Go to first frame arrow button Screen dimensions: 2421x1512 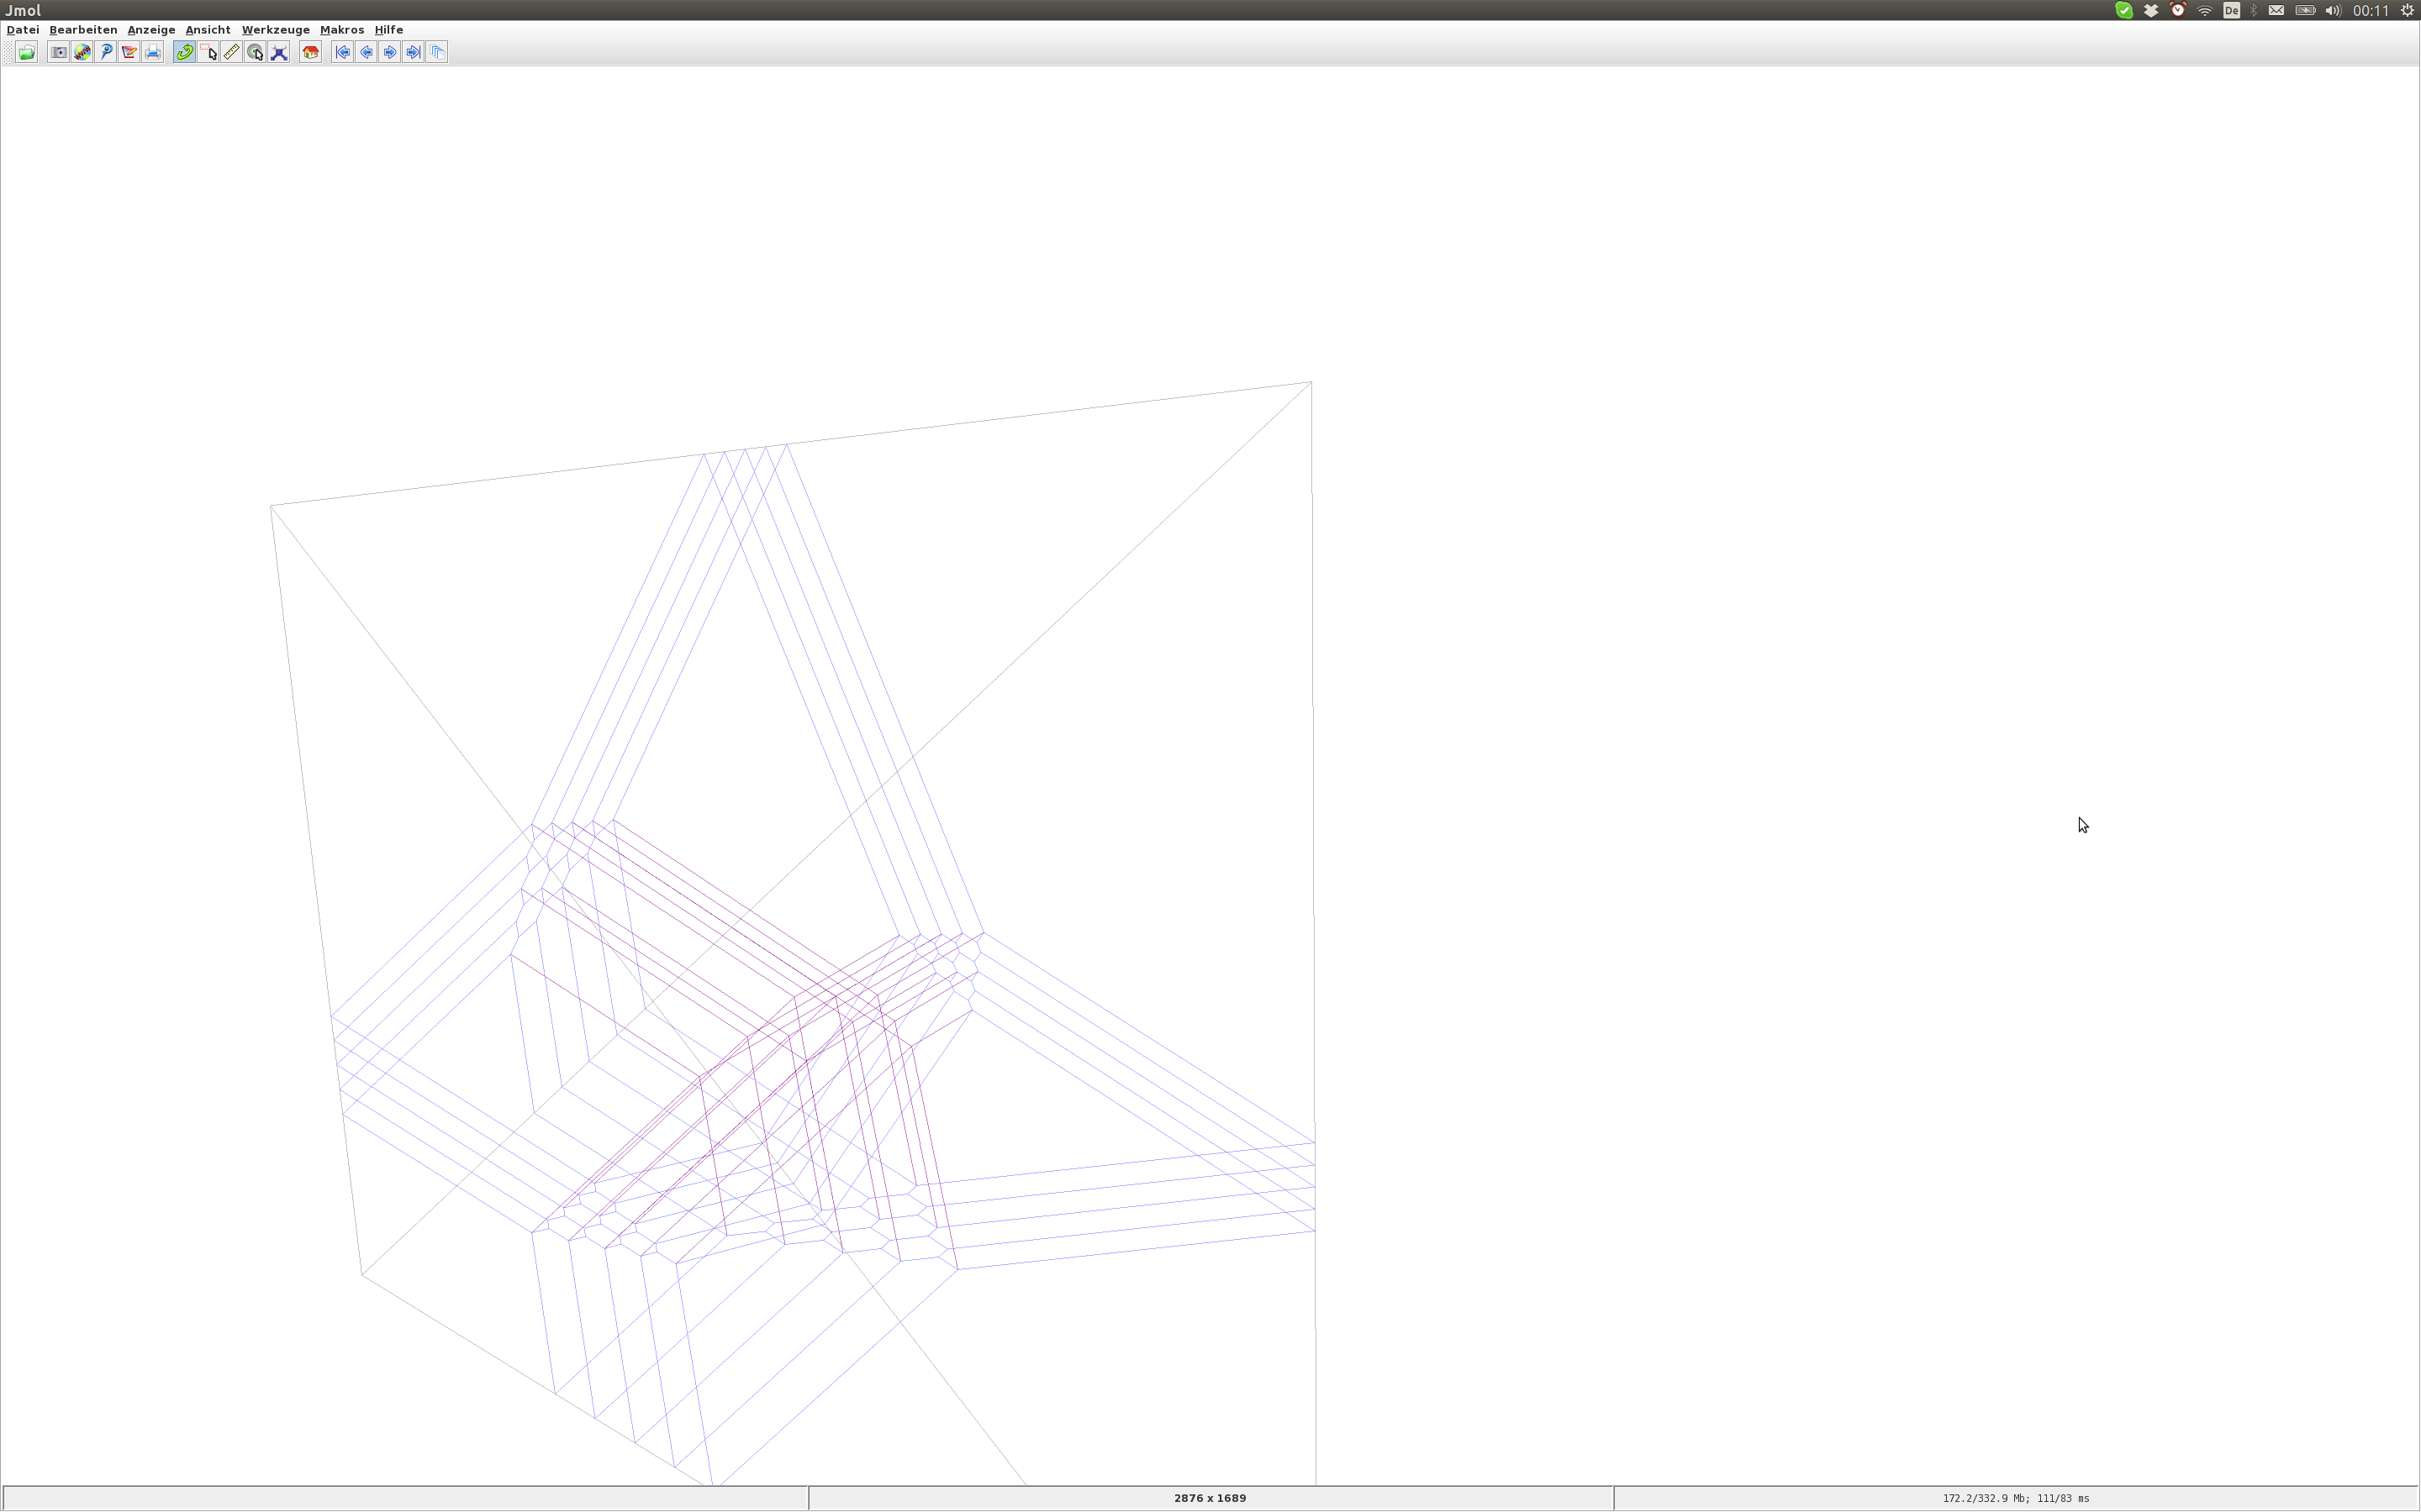pyautogui.click(x=343, y=53)
